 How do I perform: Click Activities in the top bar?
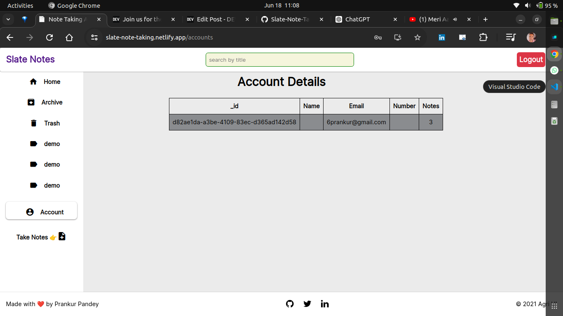tap(20, 6)
